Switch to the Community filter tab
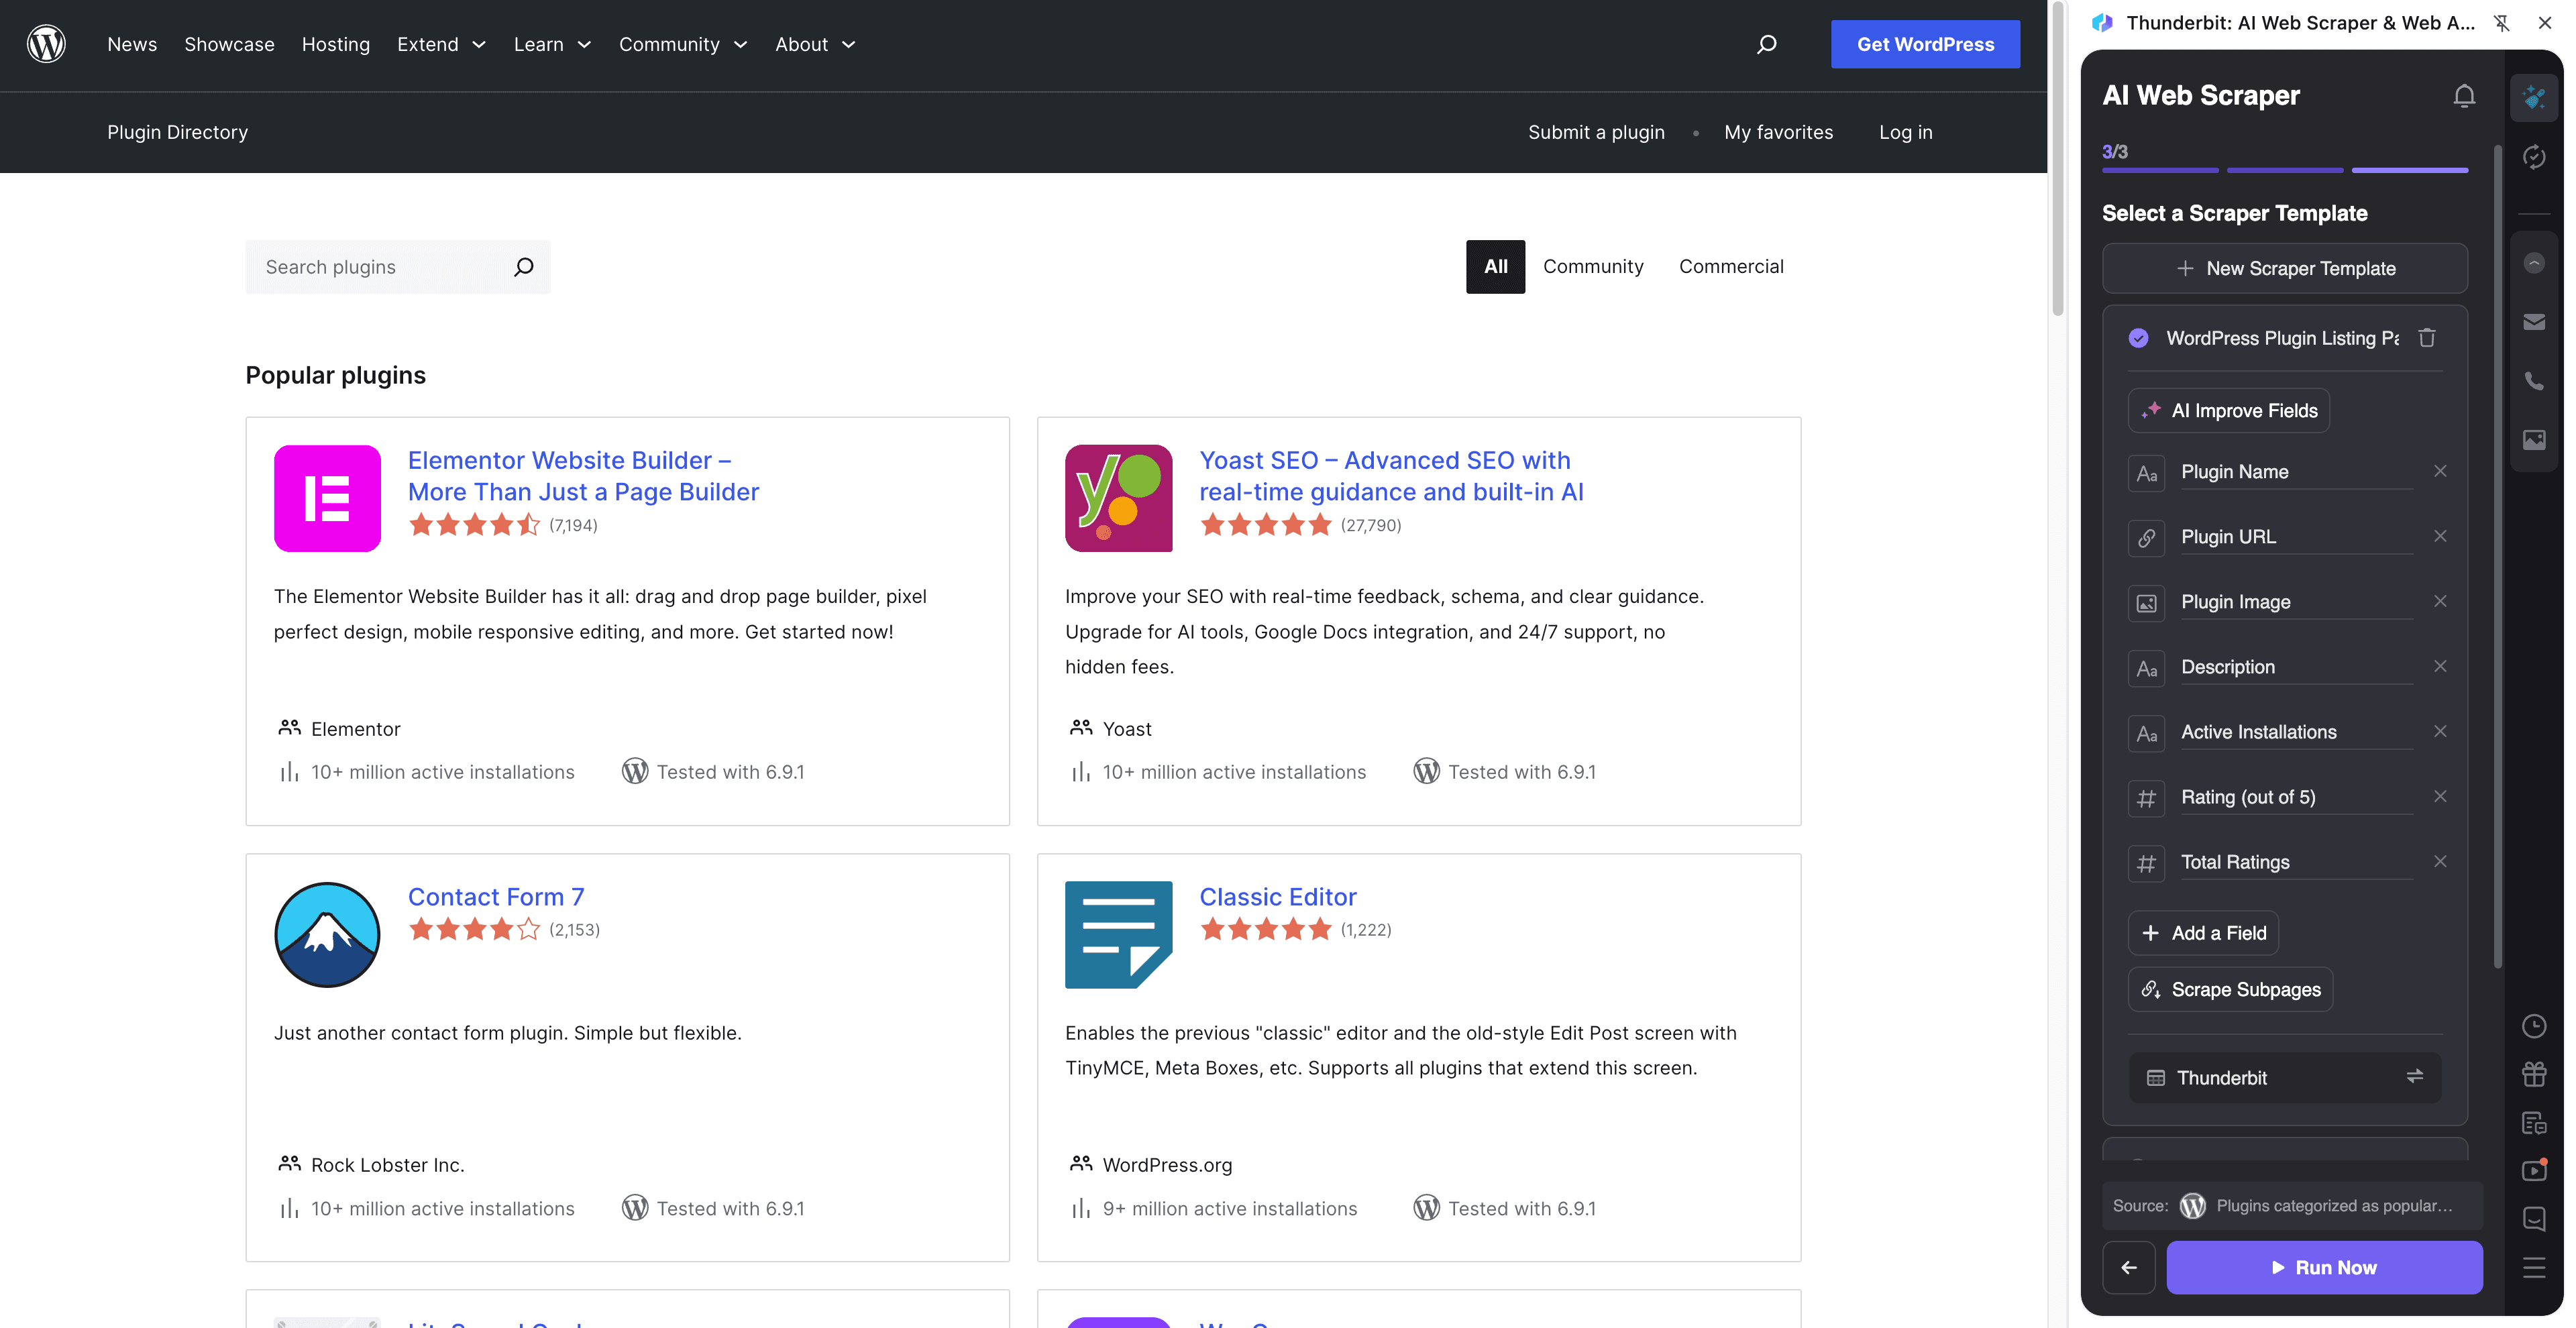This screenshot has height=1328, width=2576. 1593,266
